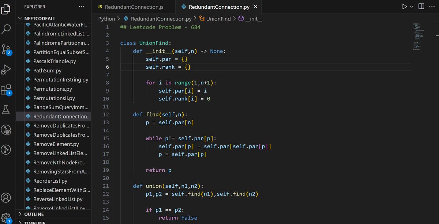Click the Python file icon of ReorderList.py
The width and height of the screenshot is (439, 224).
pyautogui.click(x=28, y=181)
